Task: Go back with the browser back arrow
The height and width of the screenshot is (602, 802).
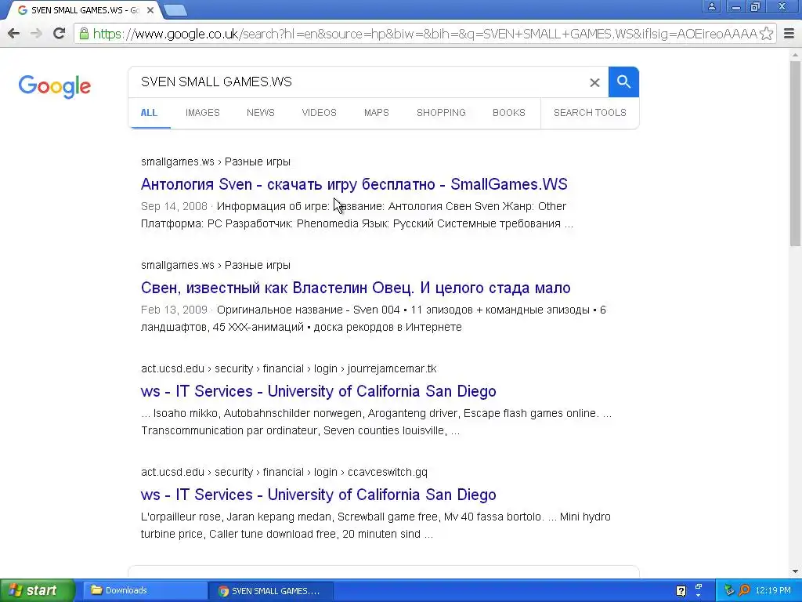Action: 14,34
